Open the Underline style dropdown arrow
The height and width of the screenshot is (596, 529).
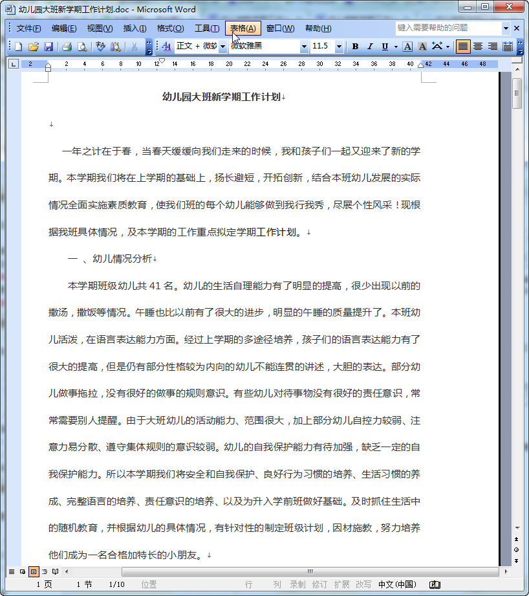tap(396, 47)
